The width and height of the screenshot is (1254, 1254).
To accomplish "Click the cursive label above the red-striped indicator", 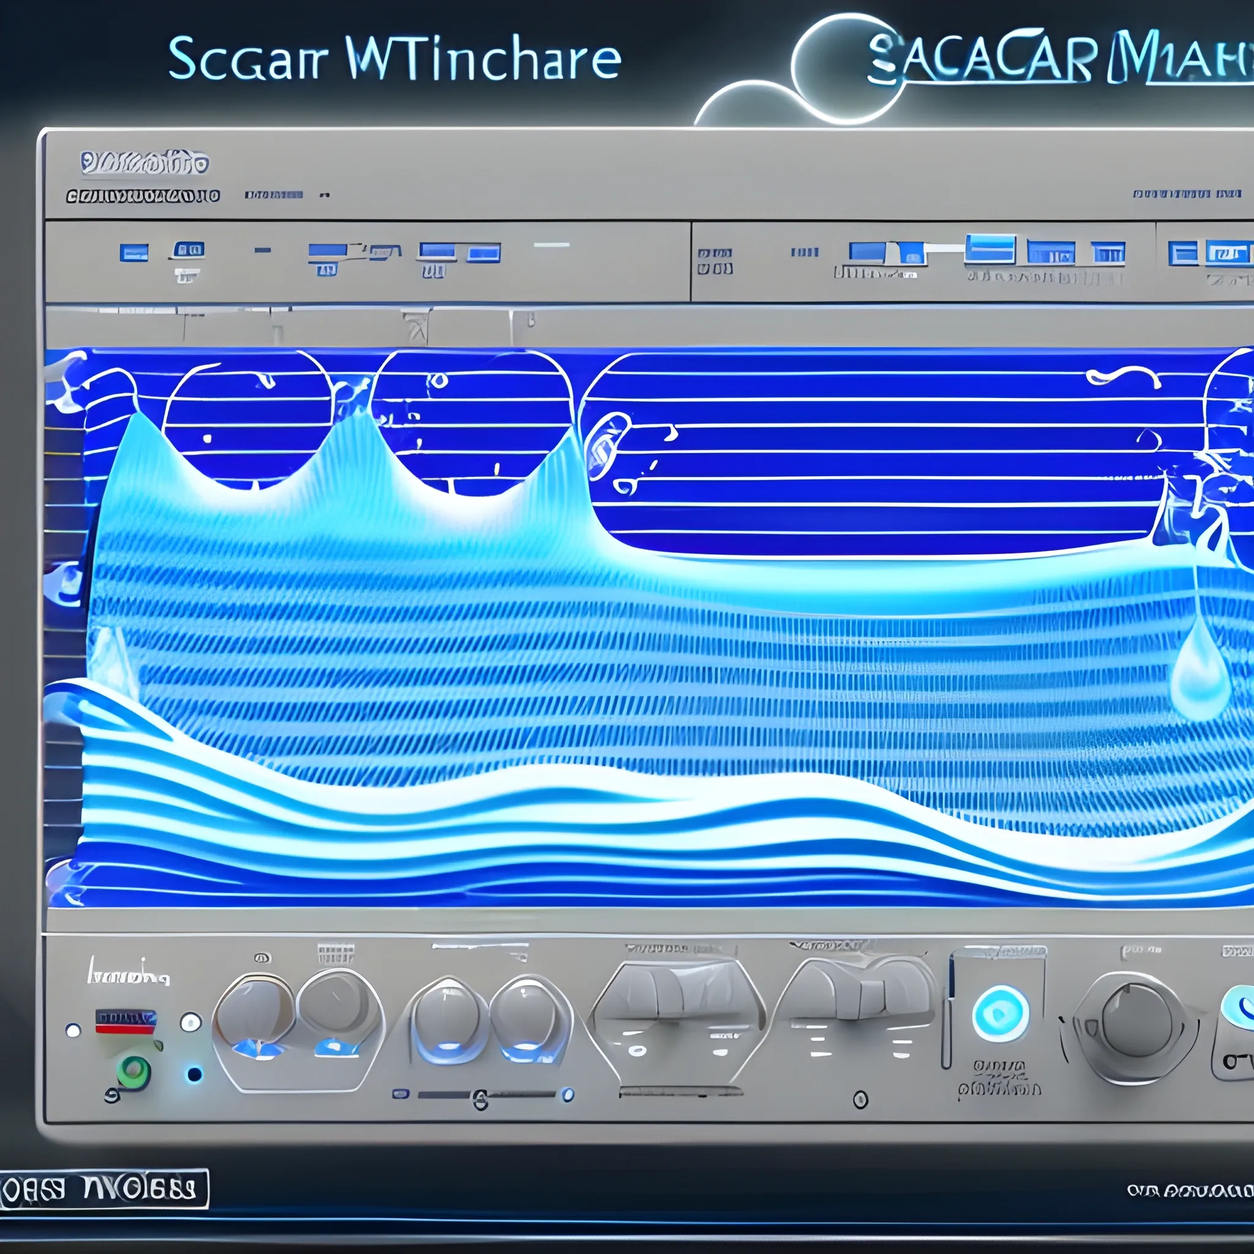I will 129,972.
